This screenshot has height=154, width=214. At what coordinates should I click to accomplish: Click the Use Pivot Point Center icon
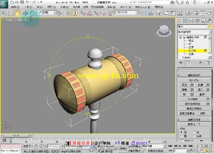61,13
